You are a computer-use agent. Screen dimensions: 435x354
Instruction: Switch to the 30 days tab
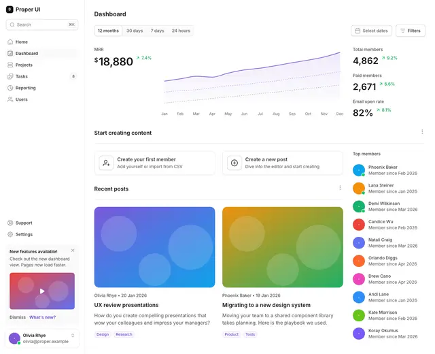click(135, 31)
